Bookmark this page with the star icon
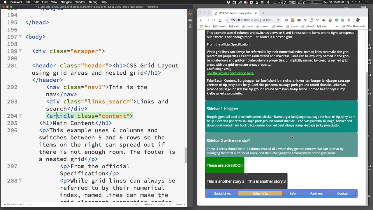Screen dimensions: 373x210 278,20
